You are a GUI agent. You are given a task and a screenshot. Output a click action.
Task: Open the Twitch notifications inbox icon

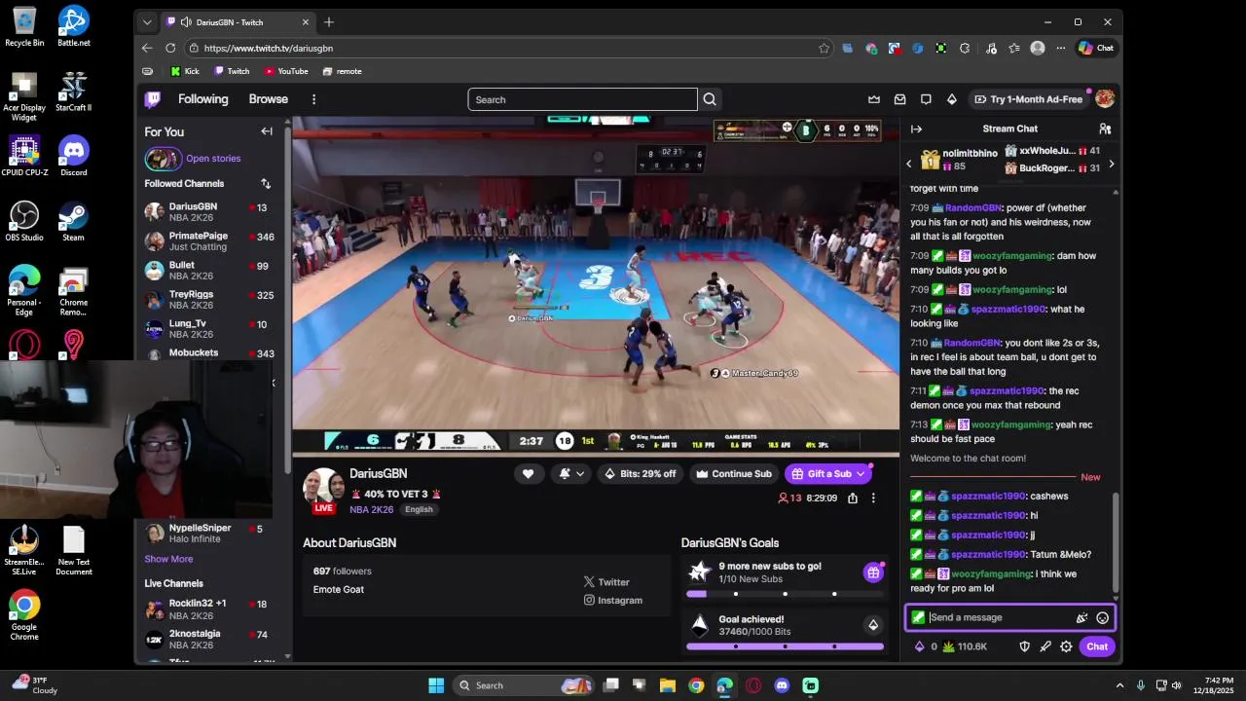pyautogui.click(x=900, y=99)
